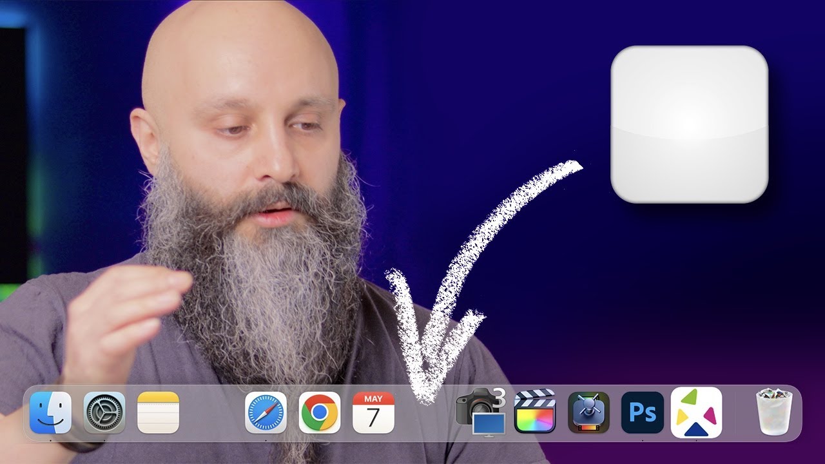Open the Trash in the Dock
The image size is (825, 464).
[x=774, y=412]
